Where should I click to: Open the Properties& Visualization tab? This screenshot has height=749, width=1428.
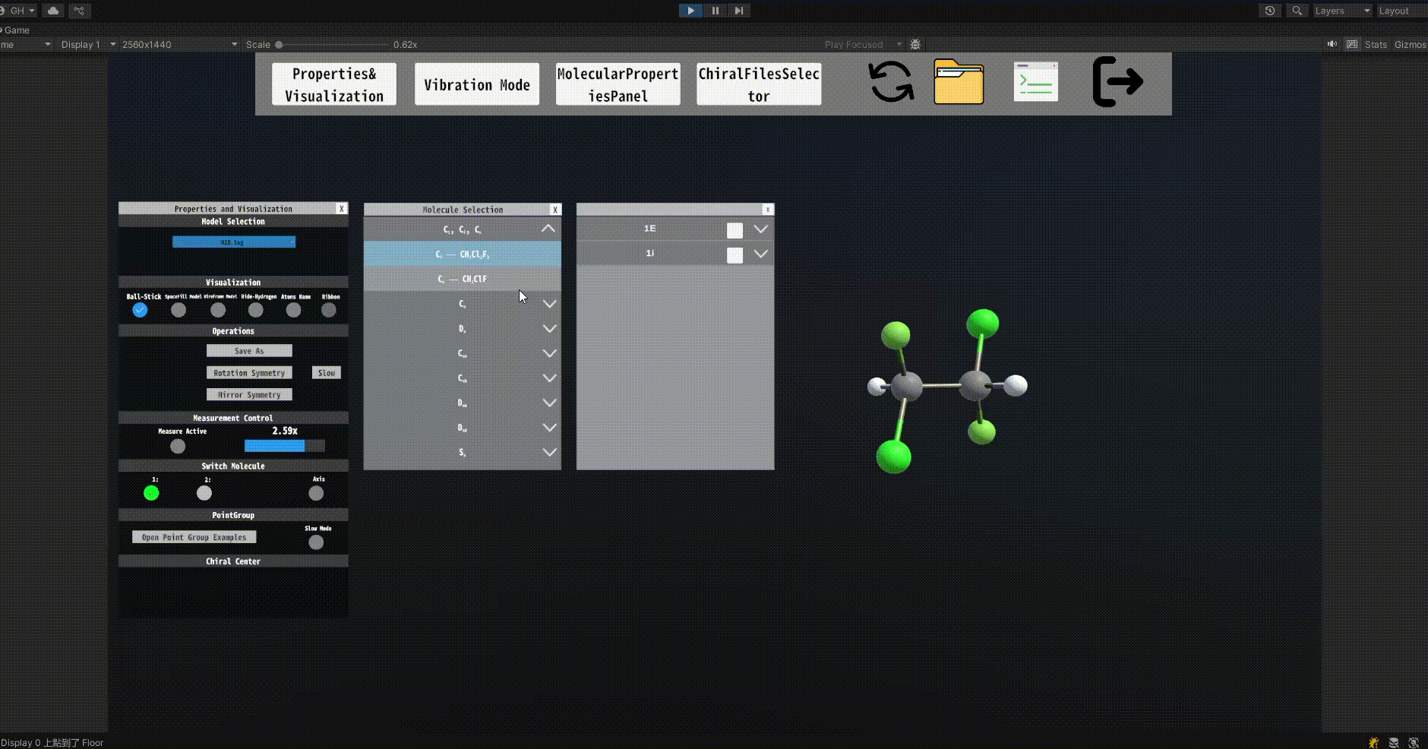[334, 84]
